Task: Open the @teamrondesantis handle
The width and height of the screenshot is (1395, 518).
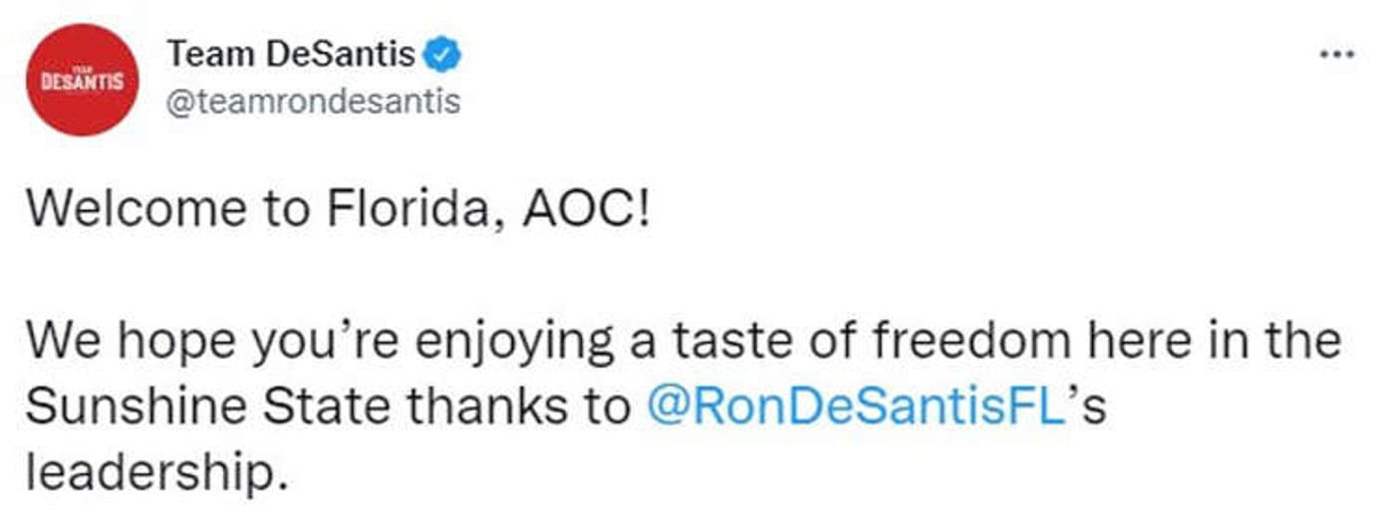Action: click(x=312, y=103)
